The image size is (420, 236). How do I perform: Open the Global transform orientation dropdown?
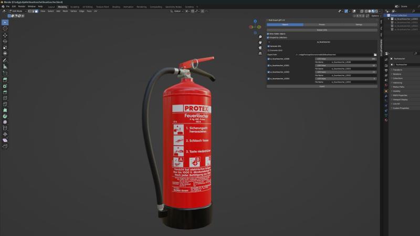(177, 11)
